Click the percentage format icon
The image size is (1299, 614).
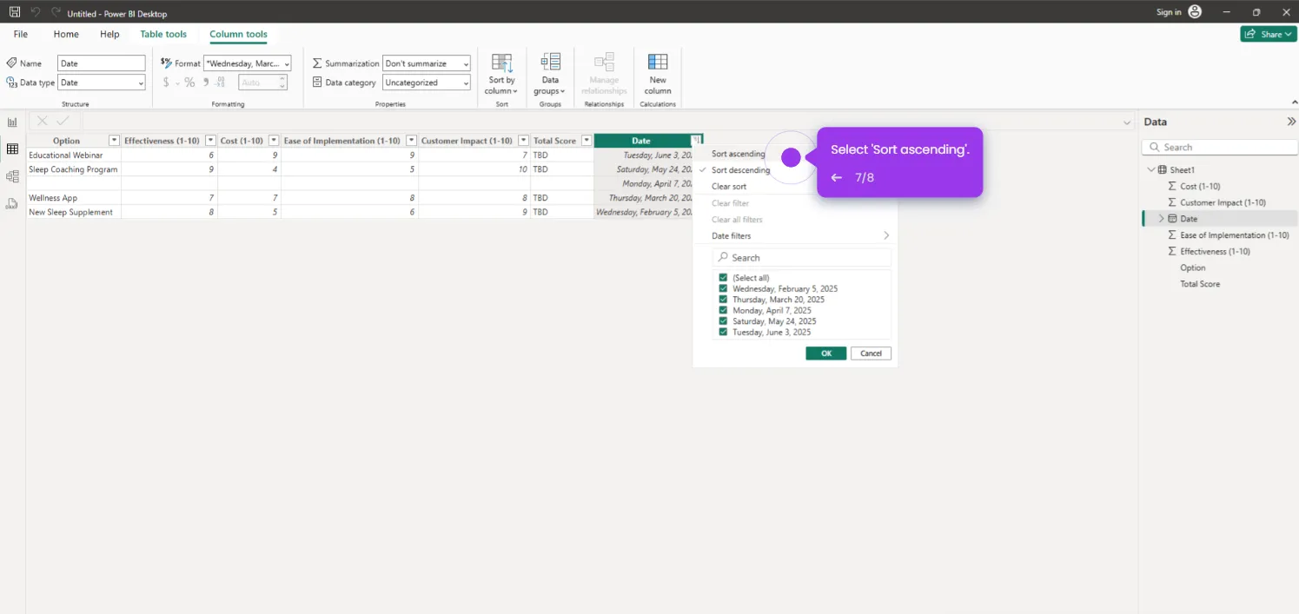189,83
